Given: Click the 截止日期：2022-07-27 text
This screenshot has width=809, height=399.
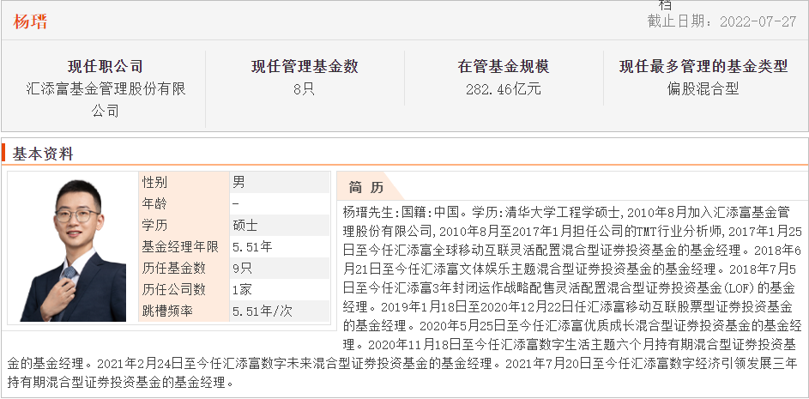Looking at the screenshot, I should [x=721, y=21].
